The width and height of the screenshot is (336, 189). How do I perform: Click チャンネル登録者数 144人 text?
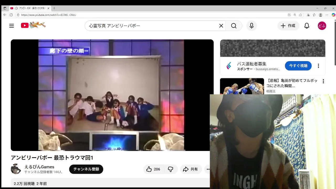43,172
